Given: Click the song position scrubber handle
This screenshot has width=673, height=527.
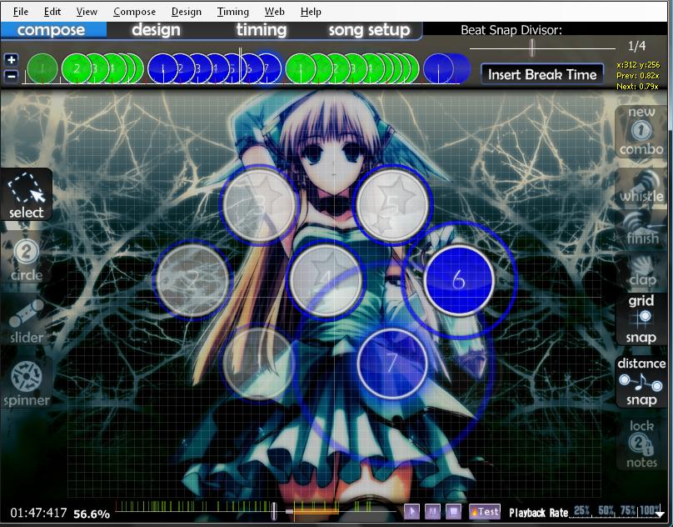Looking at the screenshot, I should (x=274, y=511).
